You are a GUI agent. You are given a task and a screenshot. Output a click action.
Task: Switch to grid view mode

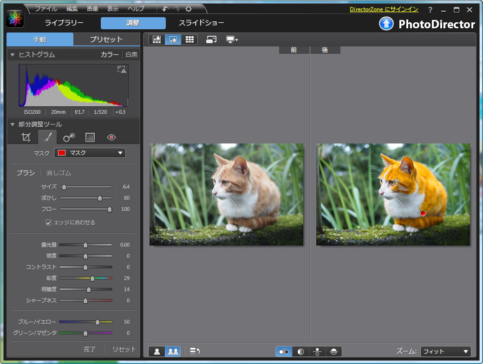click(189, 39)
